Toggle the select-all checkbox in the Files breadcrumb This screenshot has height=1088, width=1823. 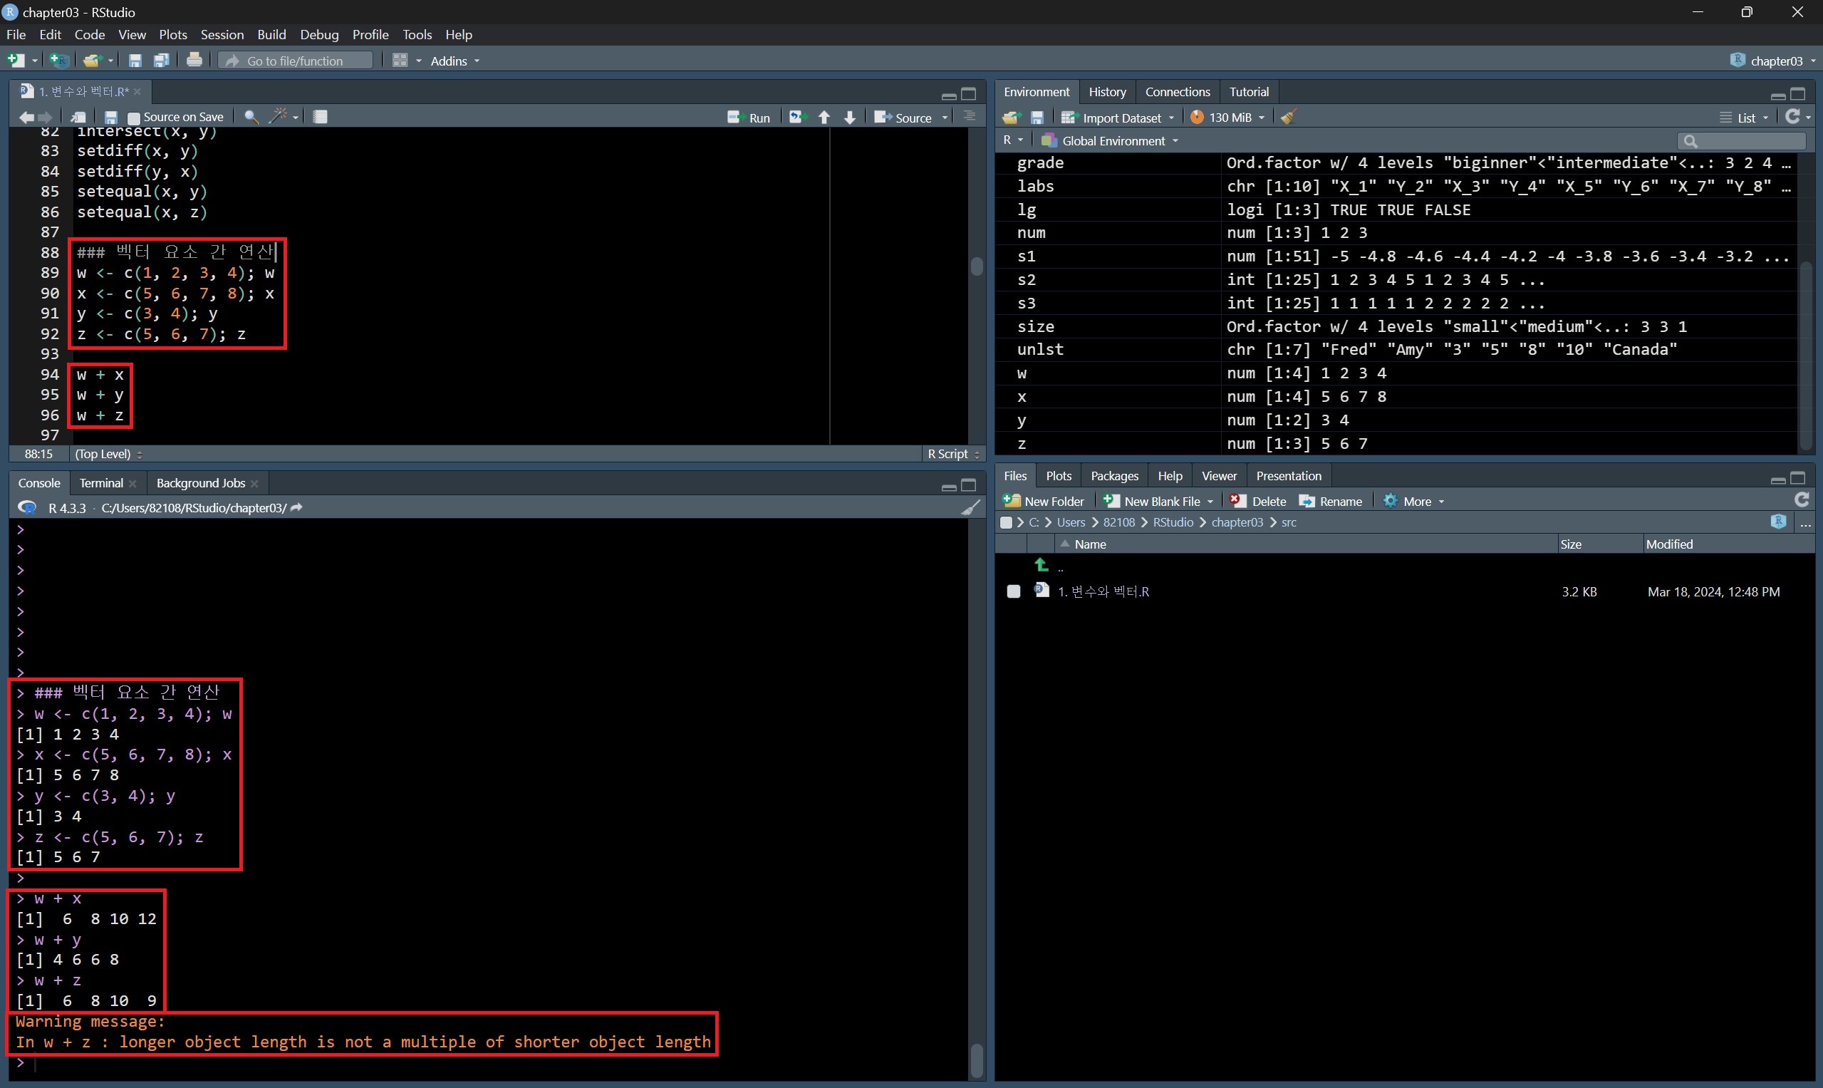[x=1007, y=523]
